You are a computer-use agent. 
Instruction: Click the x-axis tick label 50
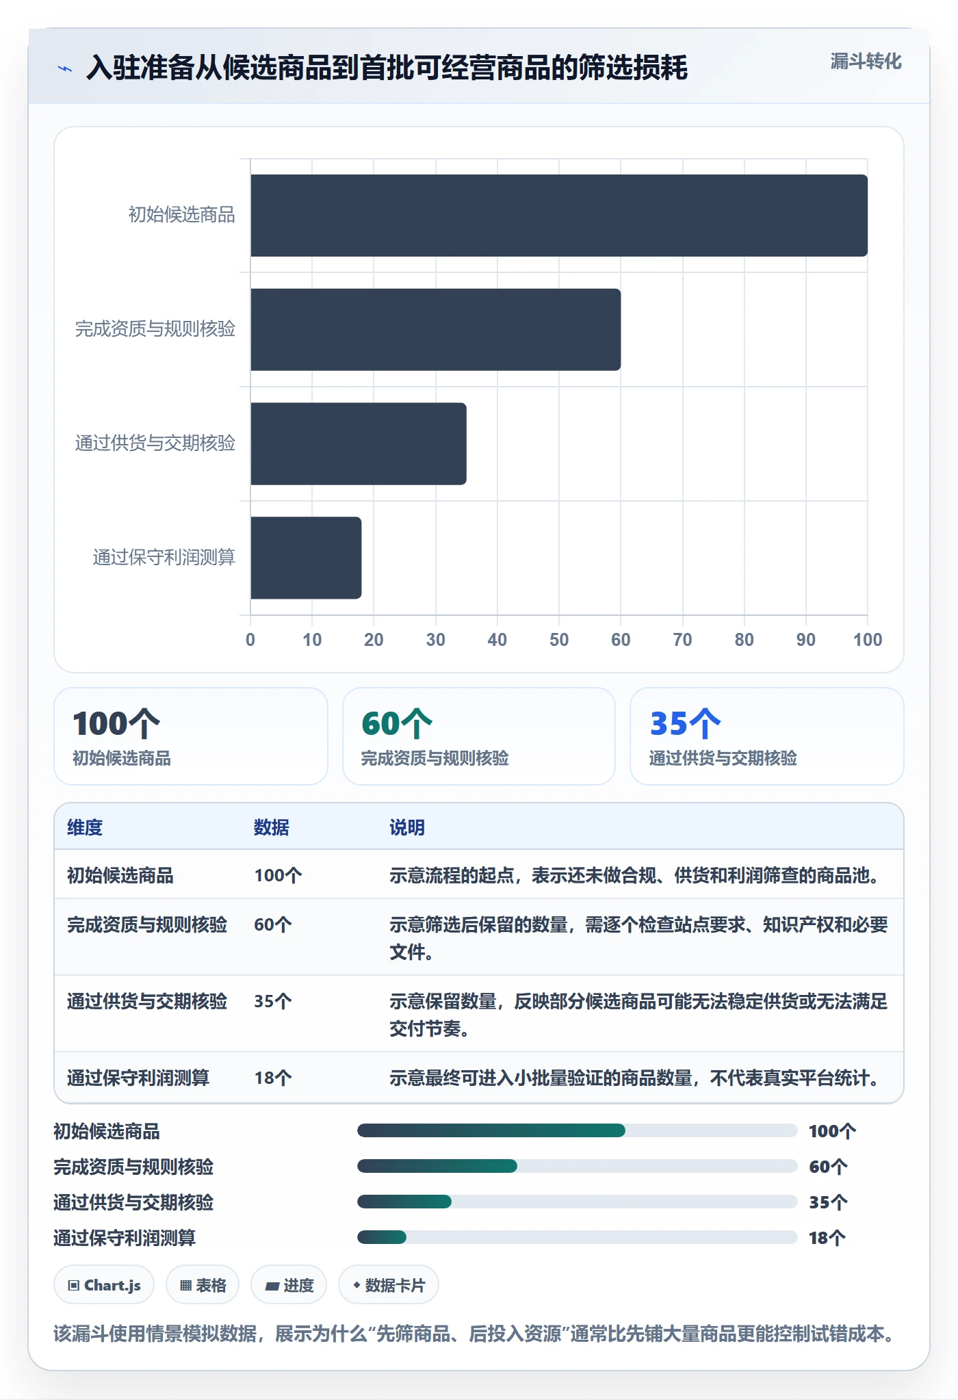pos(559,640)
